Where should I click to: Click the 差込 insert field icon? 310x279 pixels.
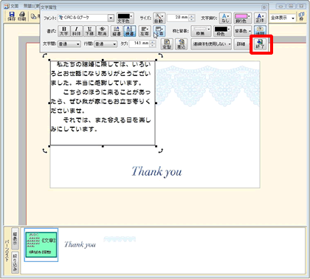click(181, 44)
